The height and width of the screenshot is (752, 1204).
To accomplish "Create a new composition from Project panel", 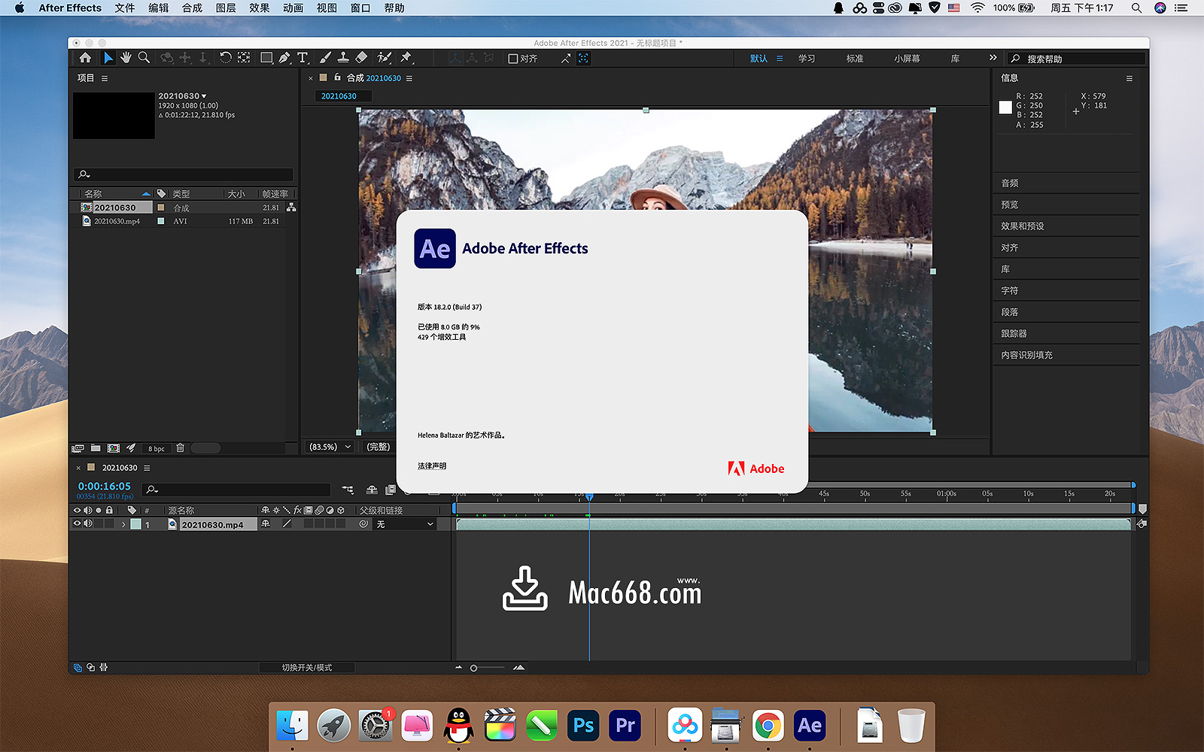I will pos(114,448).
